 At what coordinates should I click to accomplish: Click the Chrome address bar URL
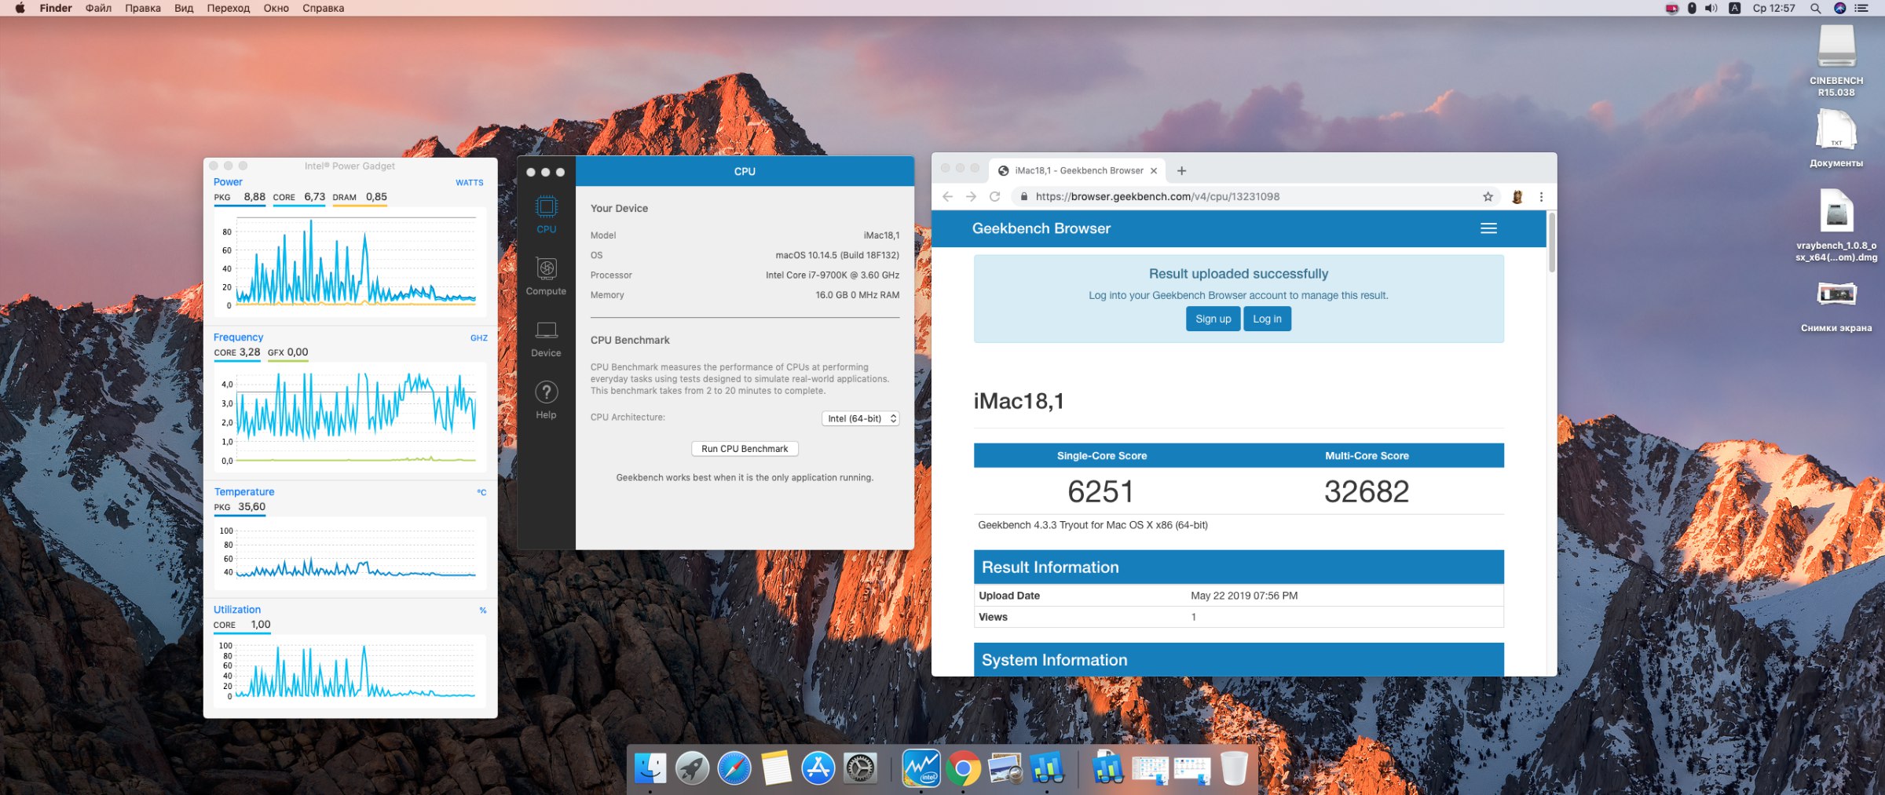pyautogui.click(x=1157, y=197)
